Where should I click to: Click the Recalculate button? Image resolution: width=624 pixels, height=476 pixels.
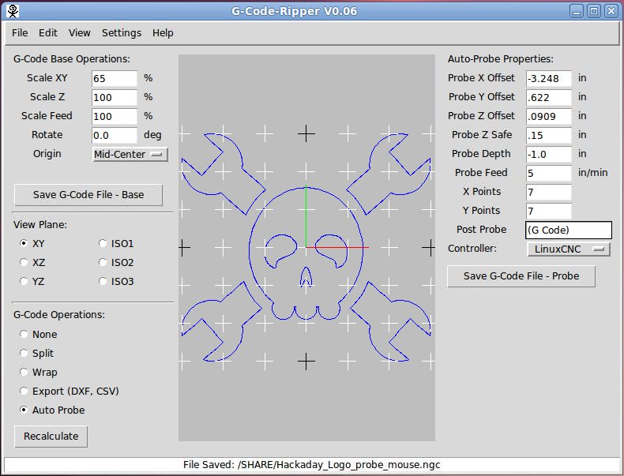(x=51, y=437)
